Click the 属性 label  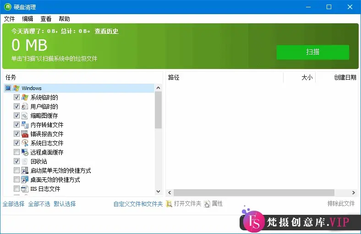pos(217,204)
